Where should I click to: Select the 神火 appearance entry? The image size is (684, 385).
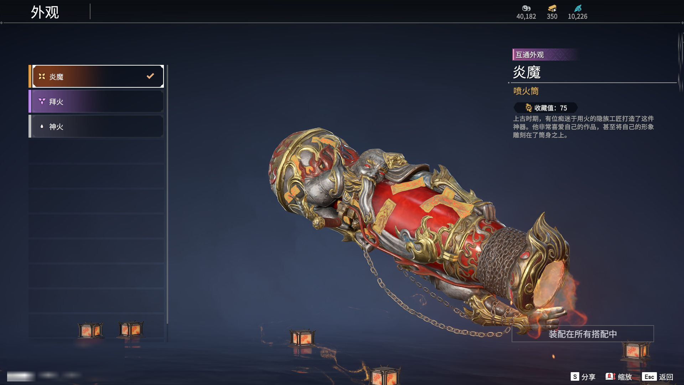point(96,126)
